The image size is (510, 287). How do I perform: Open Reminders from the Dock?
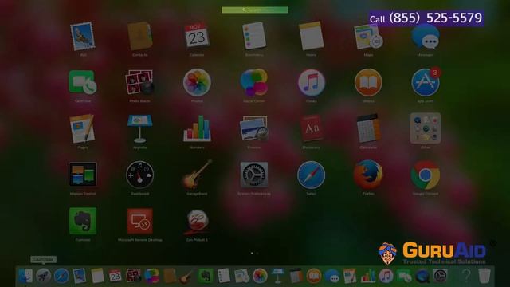pyautogui.click(x=223, y=276)
